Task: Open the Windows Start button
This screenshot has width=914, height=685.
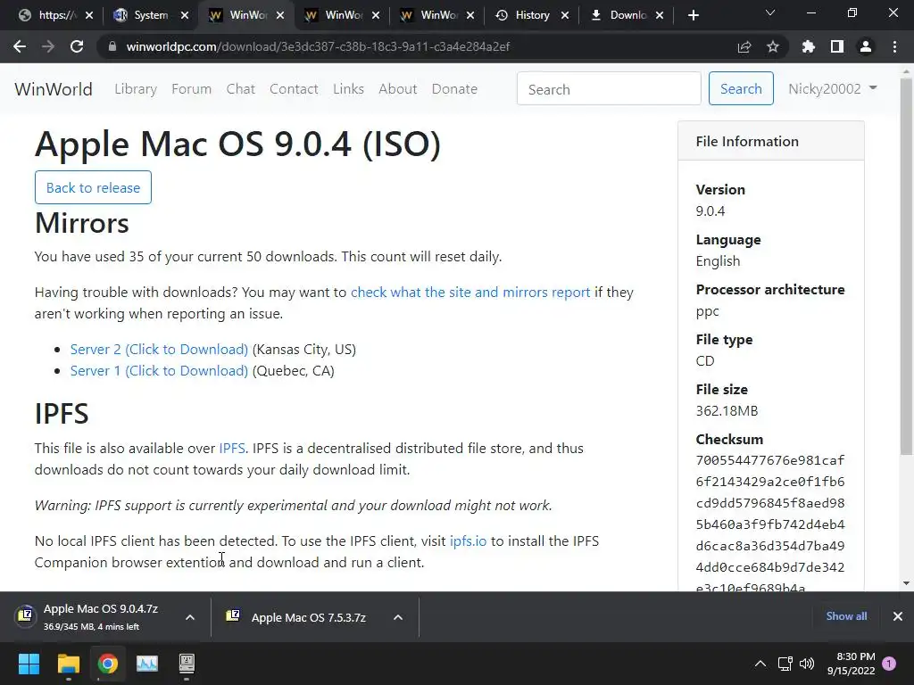Action: 29,664
